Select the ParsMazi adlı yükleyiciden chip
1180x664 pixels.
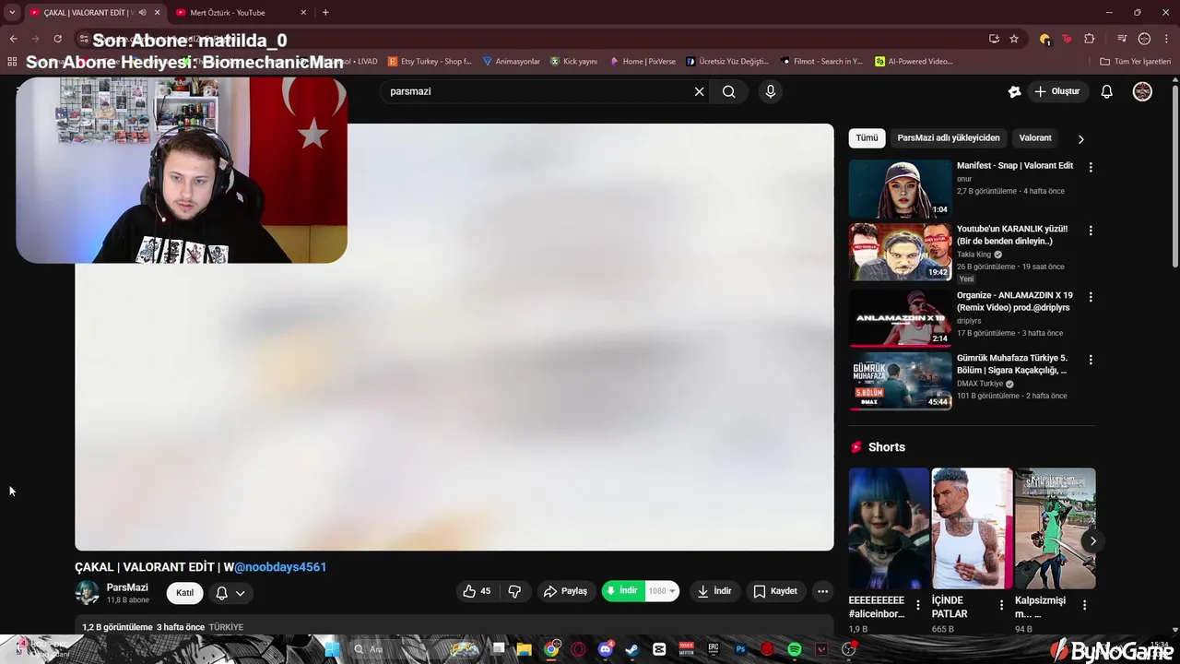pyautogui.click(x=949, y=137)
